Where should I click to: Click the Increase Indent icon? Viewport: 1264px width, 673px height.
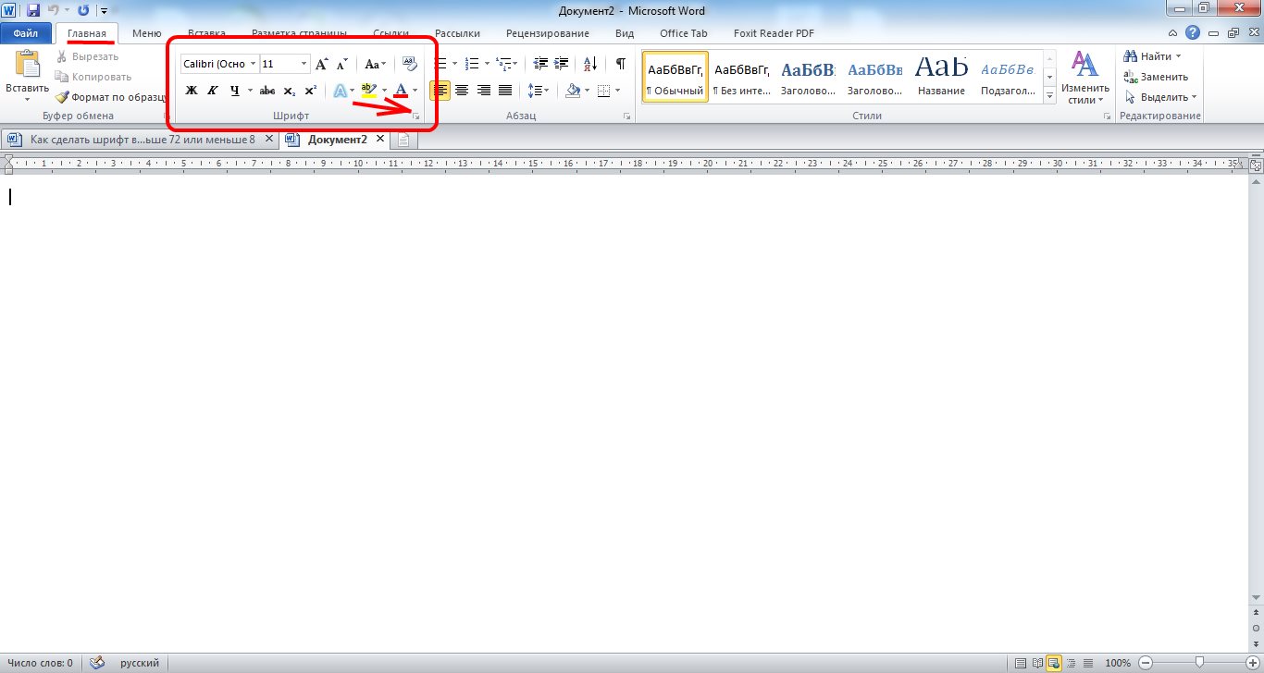[x=561, y=64]
